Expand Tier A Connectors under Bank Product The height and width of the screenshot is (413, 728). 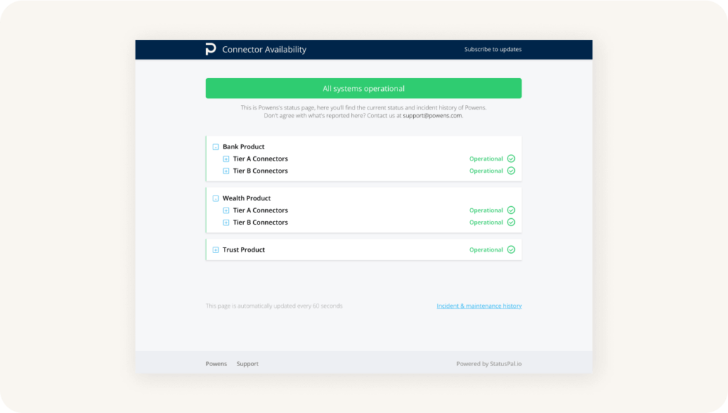(227, 159)
